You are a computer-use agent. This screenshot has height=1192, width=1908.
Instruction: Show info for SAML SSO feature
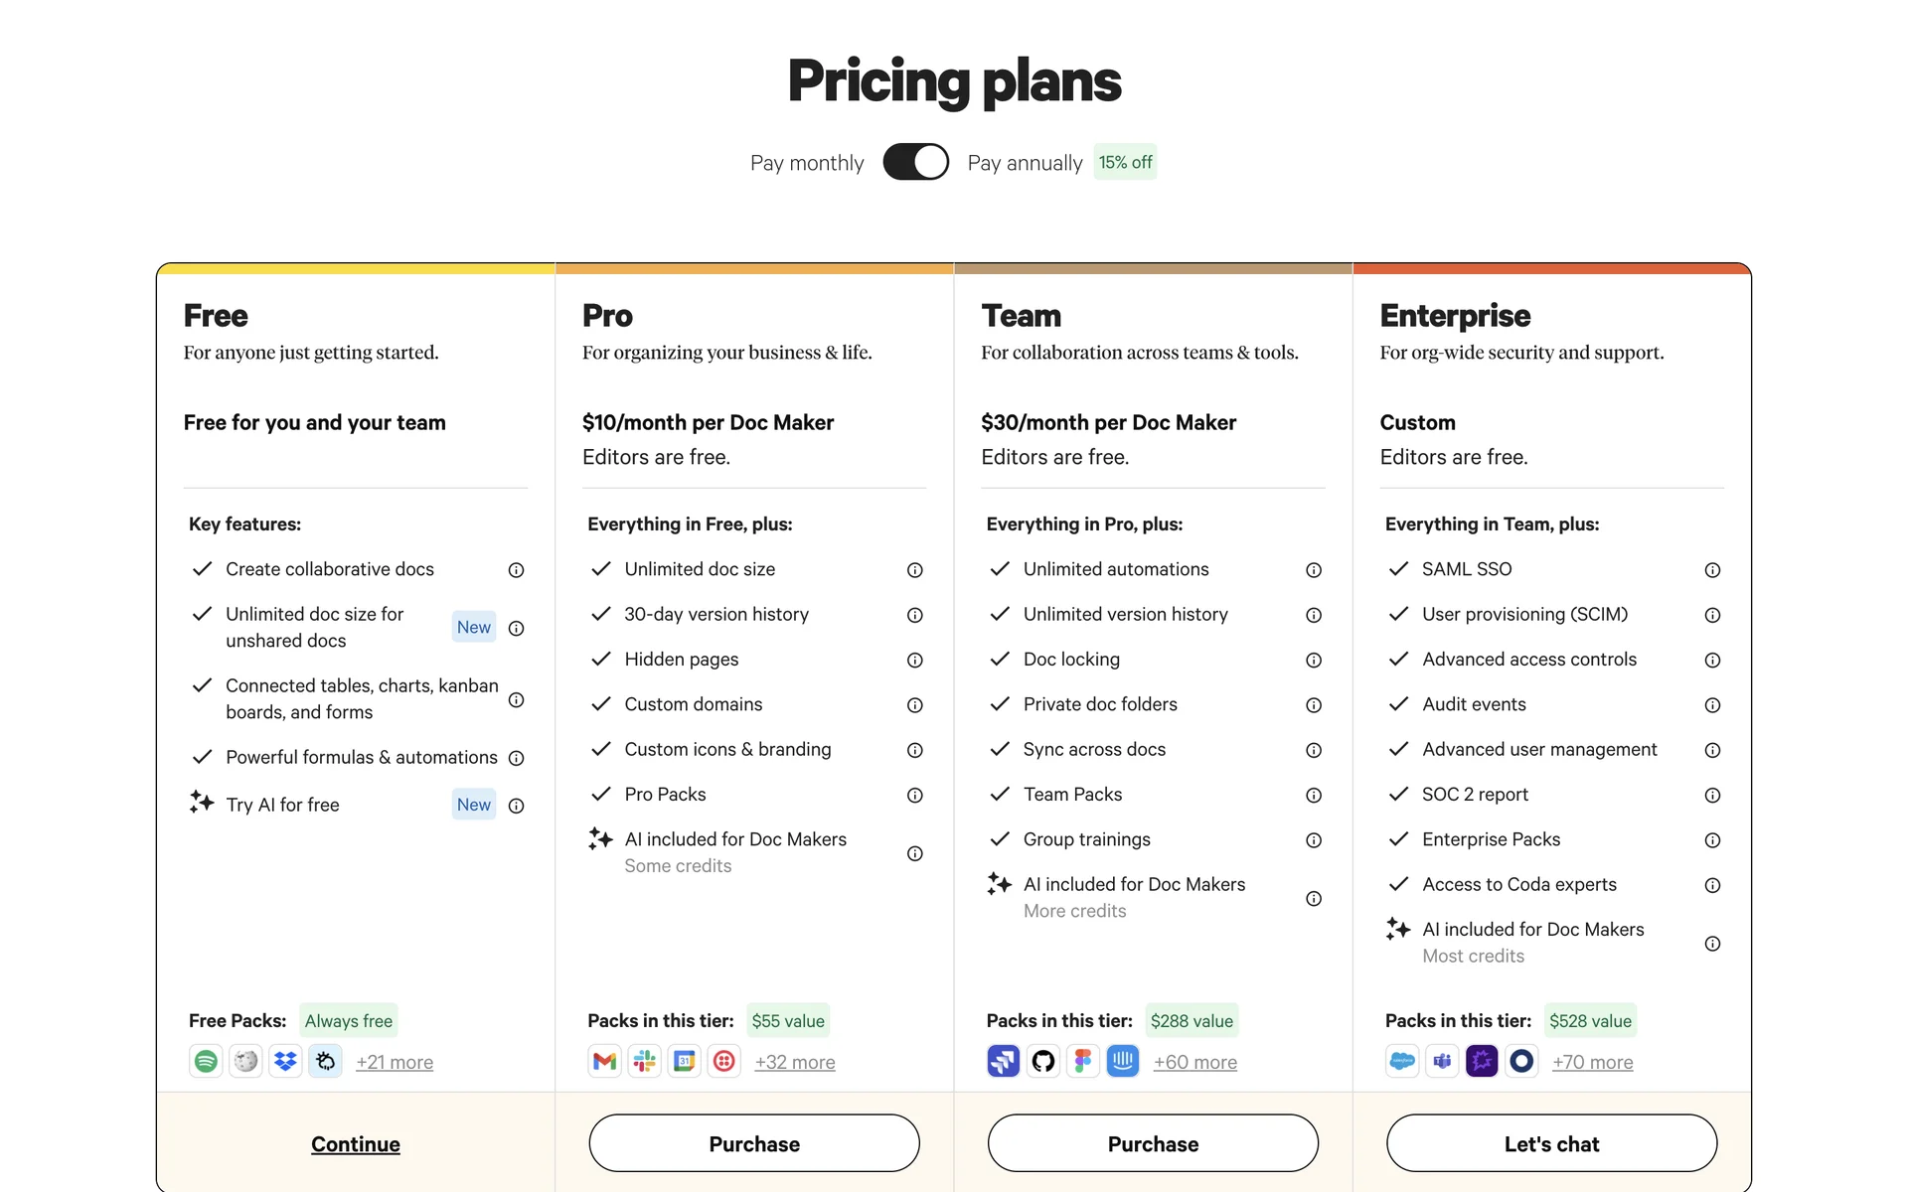[1712, 570]
